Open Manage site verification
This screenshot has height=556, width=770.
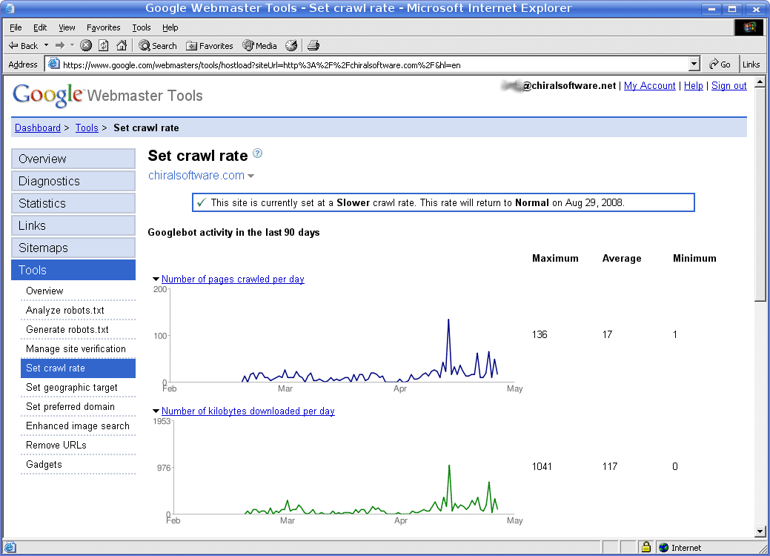78,348
